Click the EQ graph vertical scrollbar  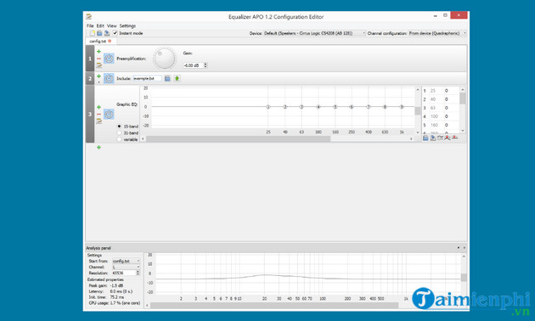click(418, 111)
